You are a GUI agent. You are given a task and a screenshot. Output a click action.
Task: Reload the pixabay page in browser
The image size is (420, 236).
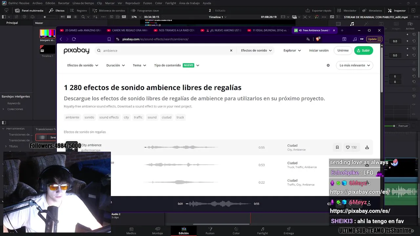pyautogui.click(x=74, y=39)
